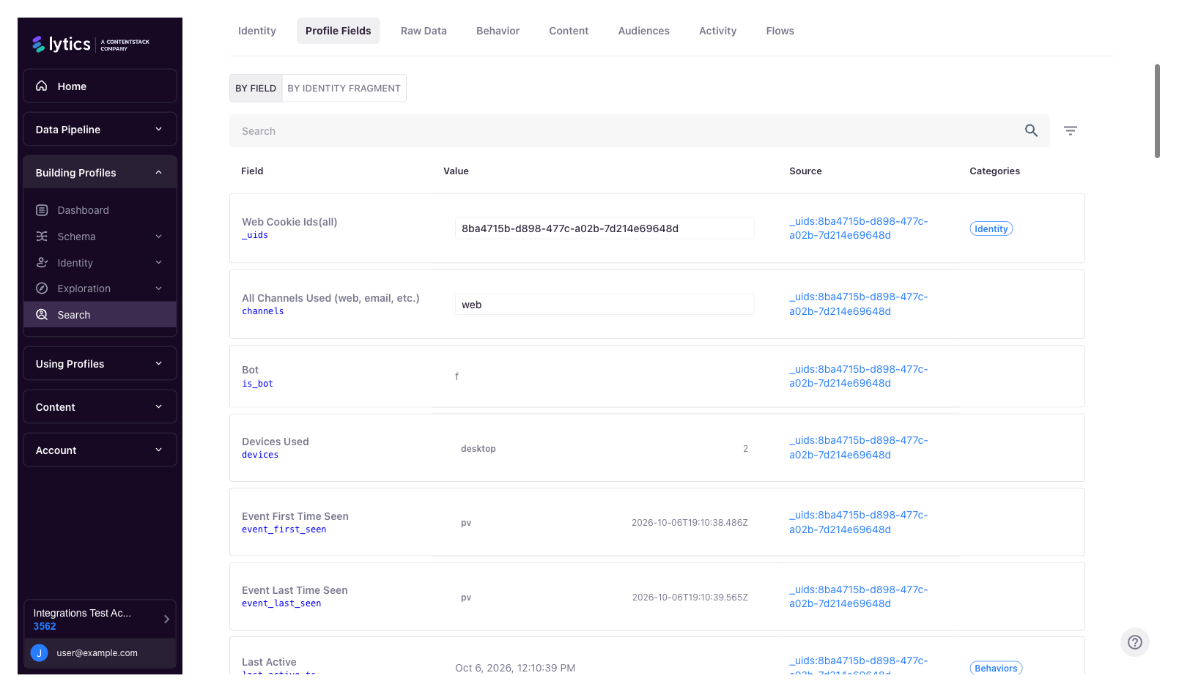Switch to the Identity tab
The width and height of the screenshot is (1179, 692).
[257, 31]
